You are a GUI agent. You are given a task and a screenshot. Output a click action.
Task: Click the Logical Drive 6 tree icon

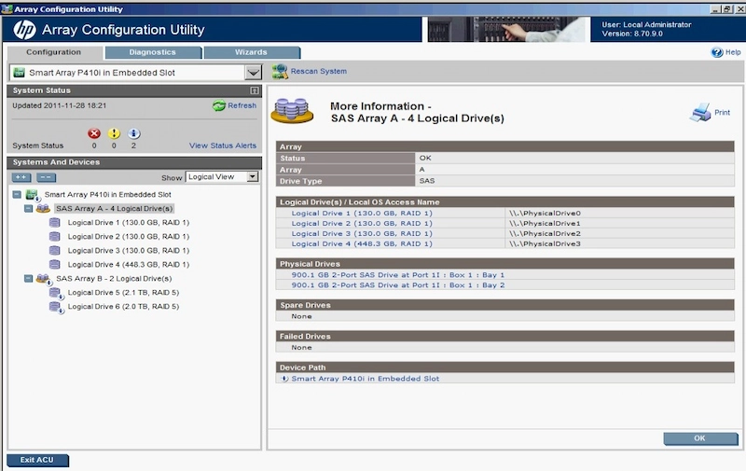tap(56, 307)
